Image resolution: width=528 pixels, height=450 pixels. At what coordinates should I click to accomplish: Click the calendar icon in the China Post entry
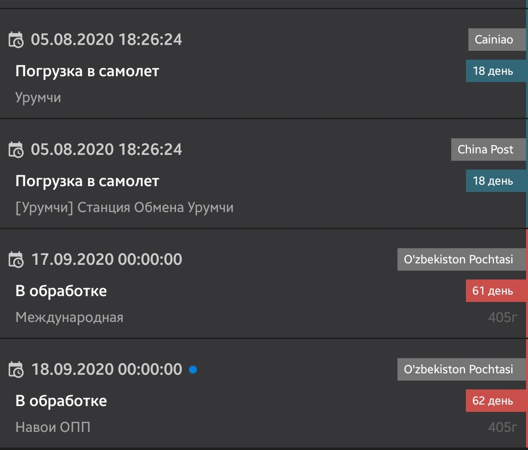point(16,150)
